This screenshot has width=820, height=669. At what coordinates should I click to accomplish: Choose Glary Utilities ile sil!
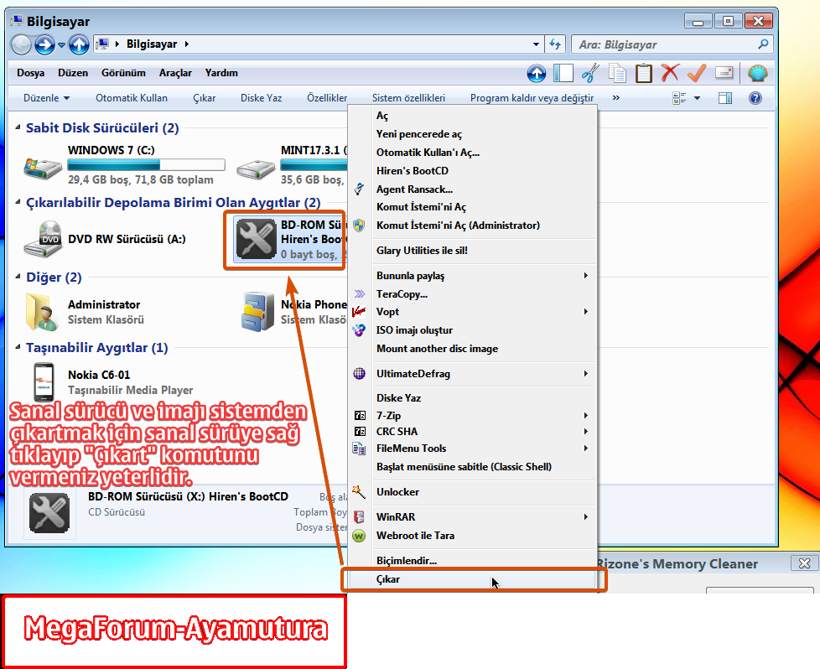[473, 251]
